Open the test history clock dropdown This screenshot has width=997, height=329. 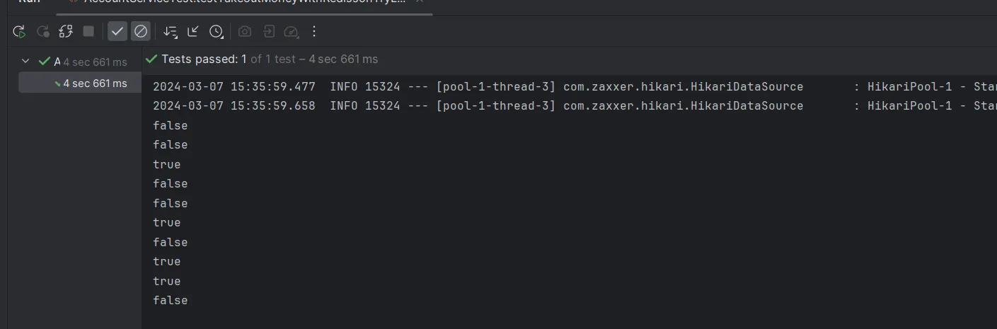[x=217, y=31]
